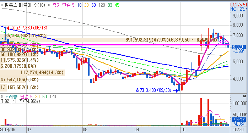Click the 08 month label on date axis
The image size is (248, 133).
tap(85, 130)
